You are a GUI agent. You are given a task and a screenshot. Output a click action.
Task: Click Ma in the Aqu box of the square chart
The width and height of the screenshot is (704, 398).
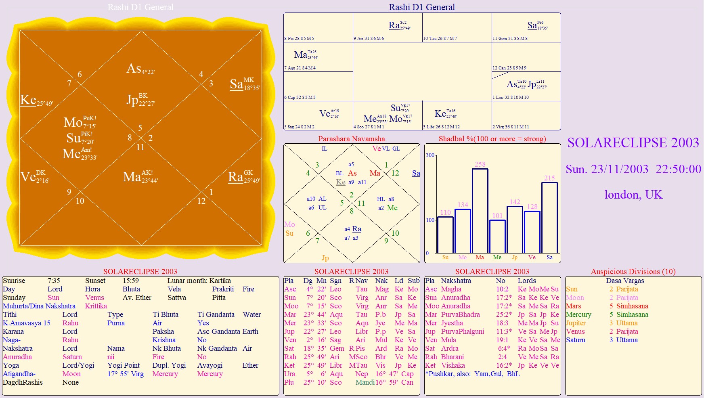click(306, 54)
